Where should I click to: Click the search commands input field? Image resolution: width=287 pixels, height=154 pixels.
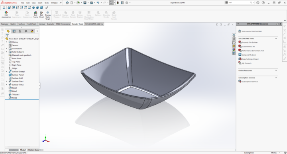click(239, 3)
